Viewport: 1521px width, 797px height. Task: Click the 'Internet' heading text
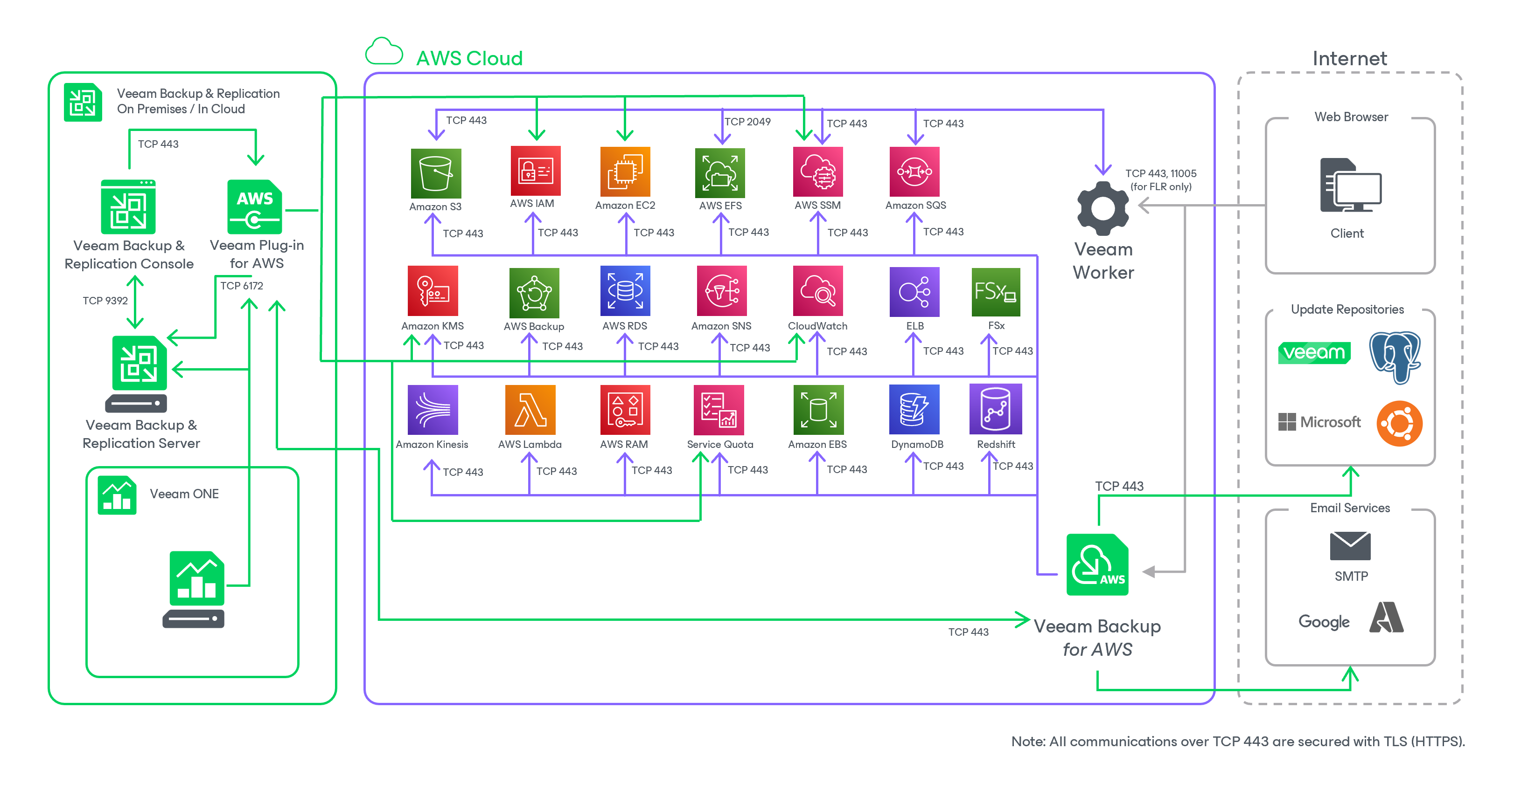pos(1350,58)
